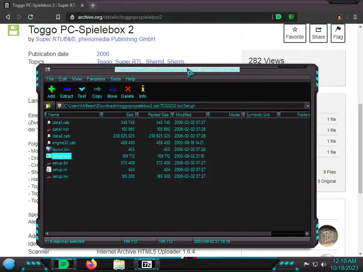Click the Symbolic Link column header
This screenshot has width=363, height=272.
tap(261, 115)
